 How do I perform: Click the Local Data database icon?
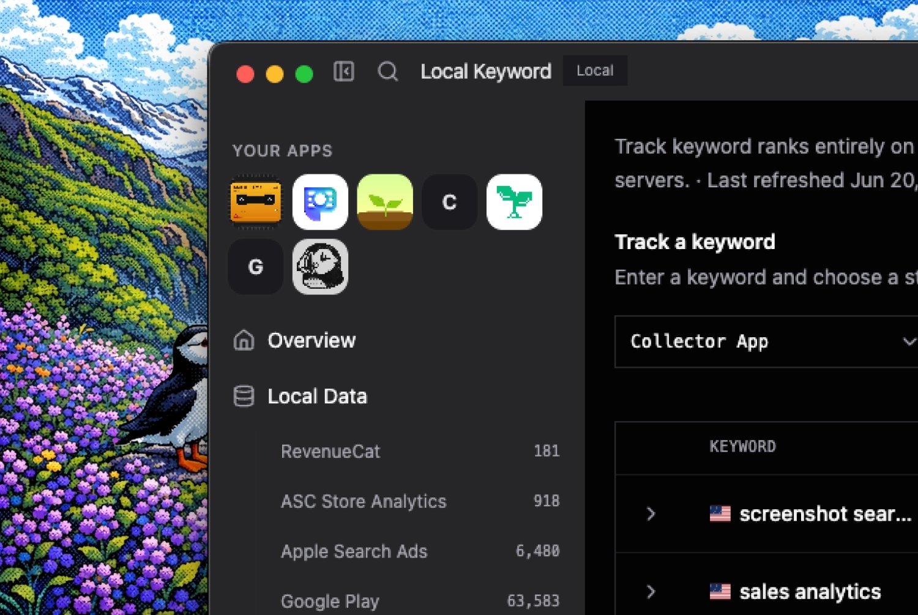point(244,396)
